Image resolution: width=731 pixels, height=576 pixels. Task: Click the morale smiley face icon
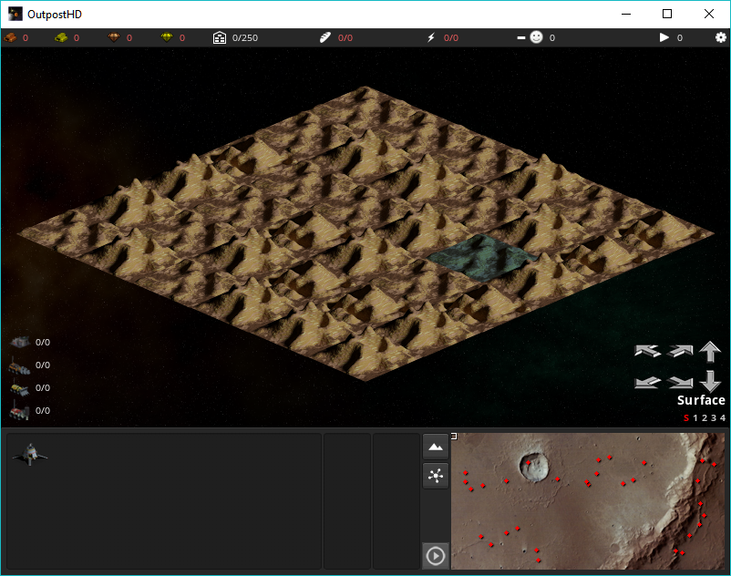click(x=536, y=37)
